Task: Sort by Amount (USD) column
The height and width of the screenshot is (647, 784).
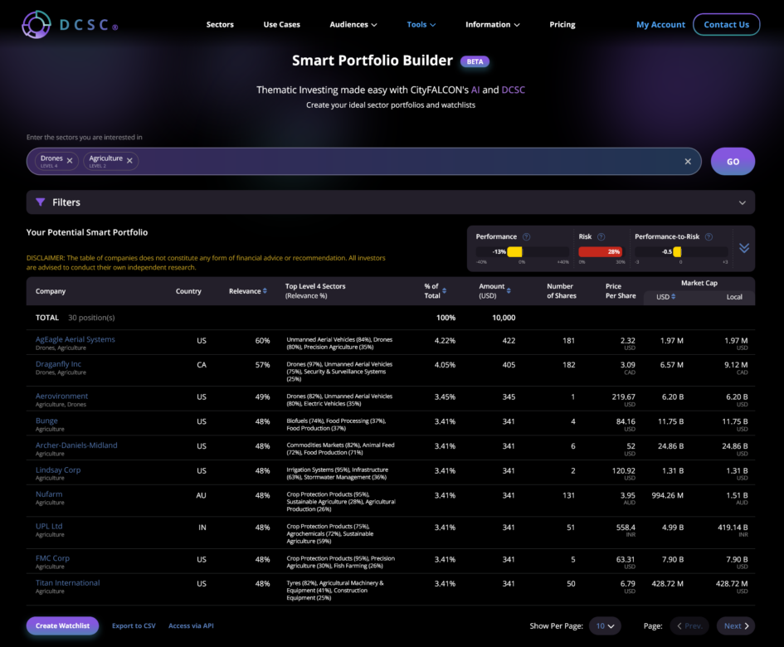Action: tap(510, 291)
